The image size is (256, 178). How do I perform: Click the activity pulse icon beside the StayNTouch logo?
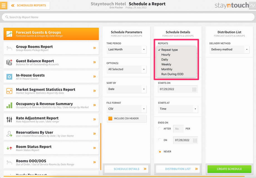pos(252,5)
